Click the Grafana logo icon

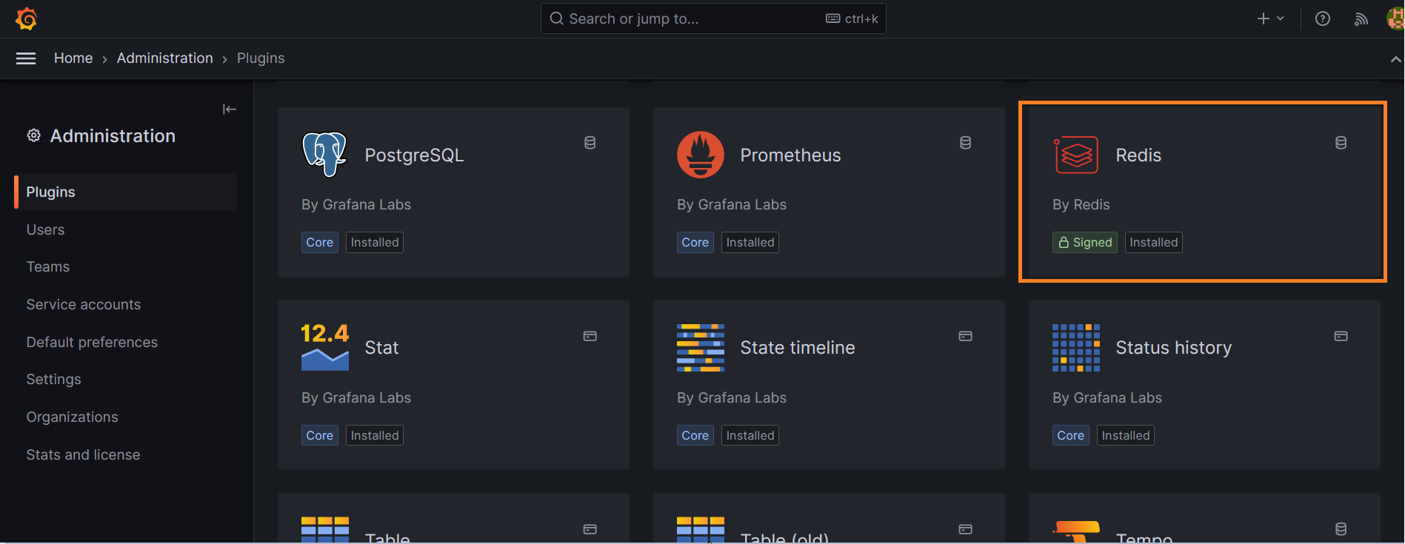tap(27, 19)
